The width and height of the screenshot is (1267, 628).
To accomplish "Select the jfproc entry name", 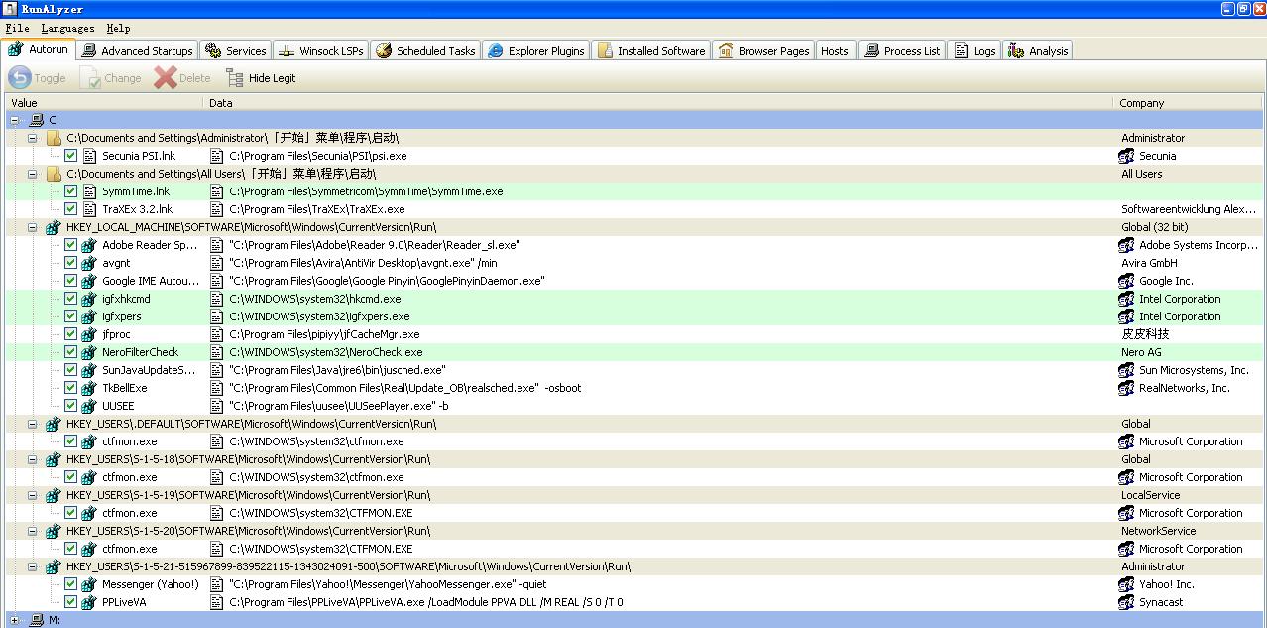I will pyautogui.click(x=116, y=334).
